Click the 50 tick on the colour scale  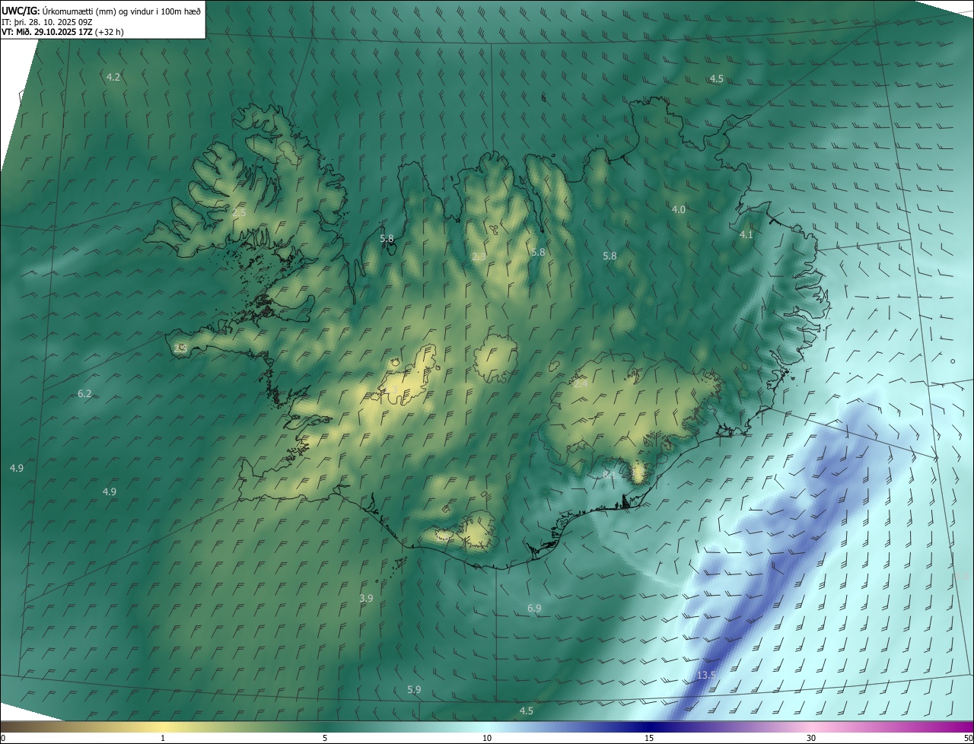968,738
